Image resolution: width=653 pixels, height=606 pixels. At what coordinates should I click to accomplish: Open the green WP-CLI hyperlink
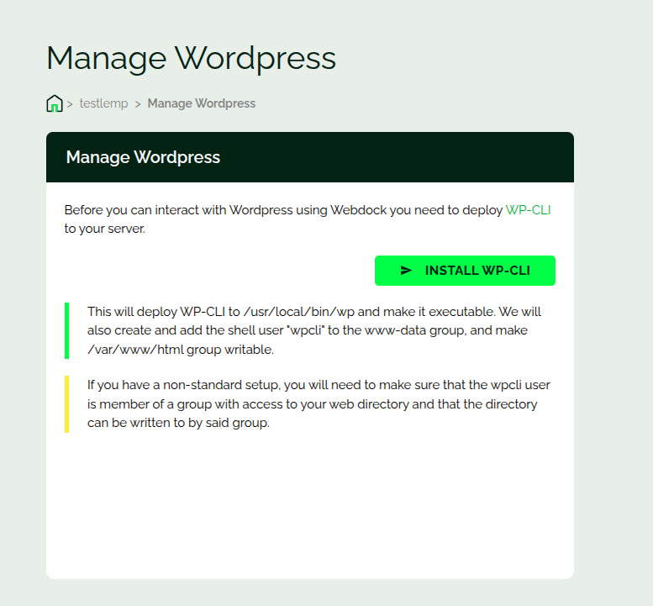pos(528,210)
